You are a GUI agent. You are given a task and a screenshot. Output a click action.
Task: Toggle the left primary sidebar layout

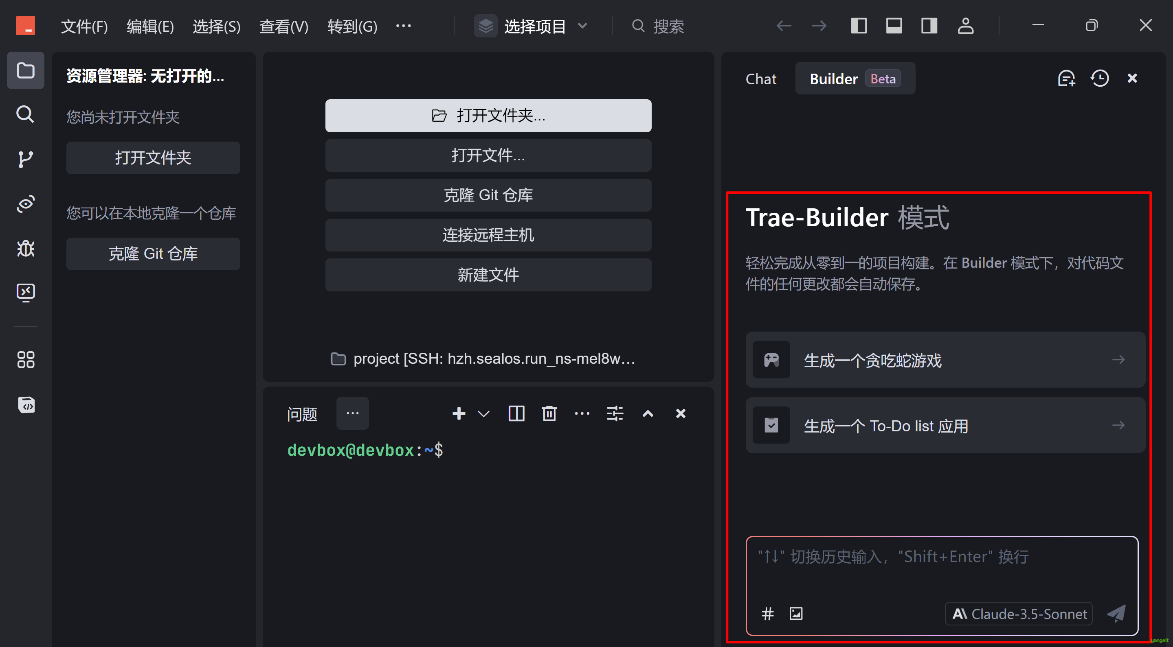pos(859,26)
